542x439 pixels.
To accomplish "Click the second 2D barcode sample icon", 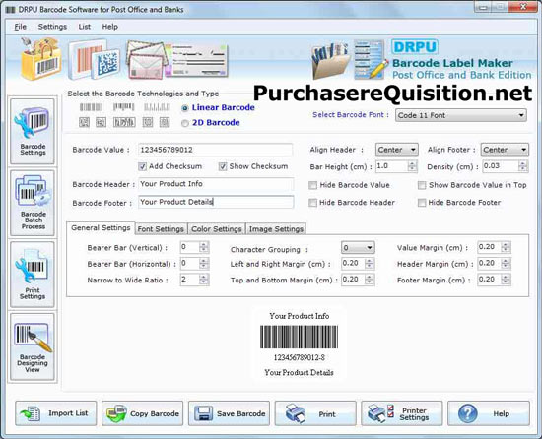I will (101, 122).
